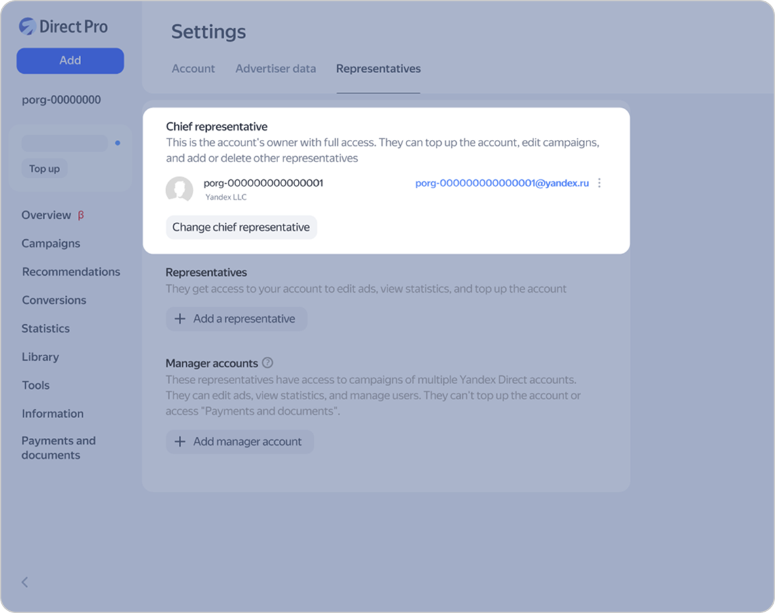Click the Top up button
The width and height of the screenshot is (775, 613).
pyautogui.click(x=45, y=169)
